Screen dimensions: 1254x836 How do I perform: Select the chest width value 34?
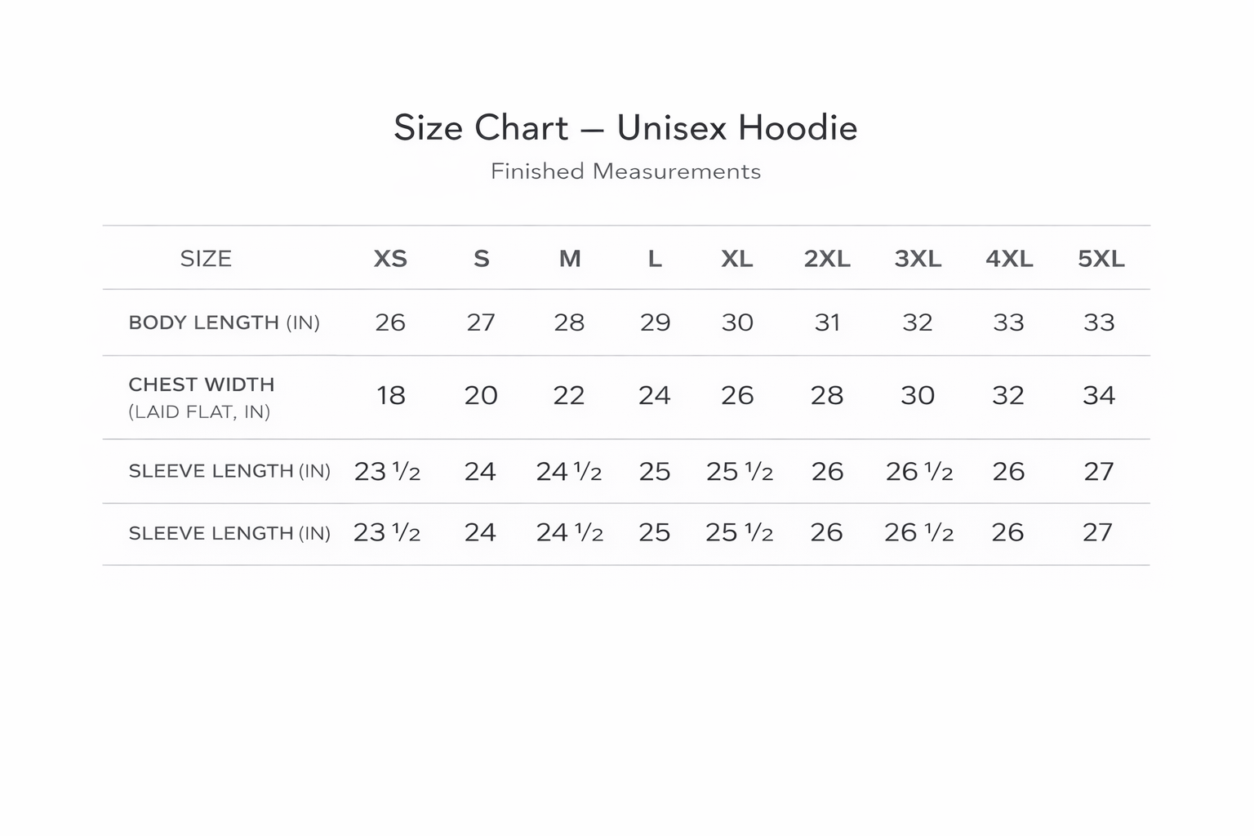(1099, 396)
